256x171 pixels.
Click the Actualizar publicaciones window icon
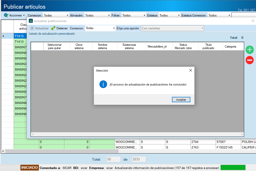[x=31, y=21]
